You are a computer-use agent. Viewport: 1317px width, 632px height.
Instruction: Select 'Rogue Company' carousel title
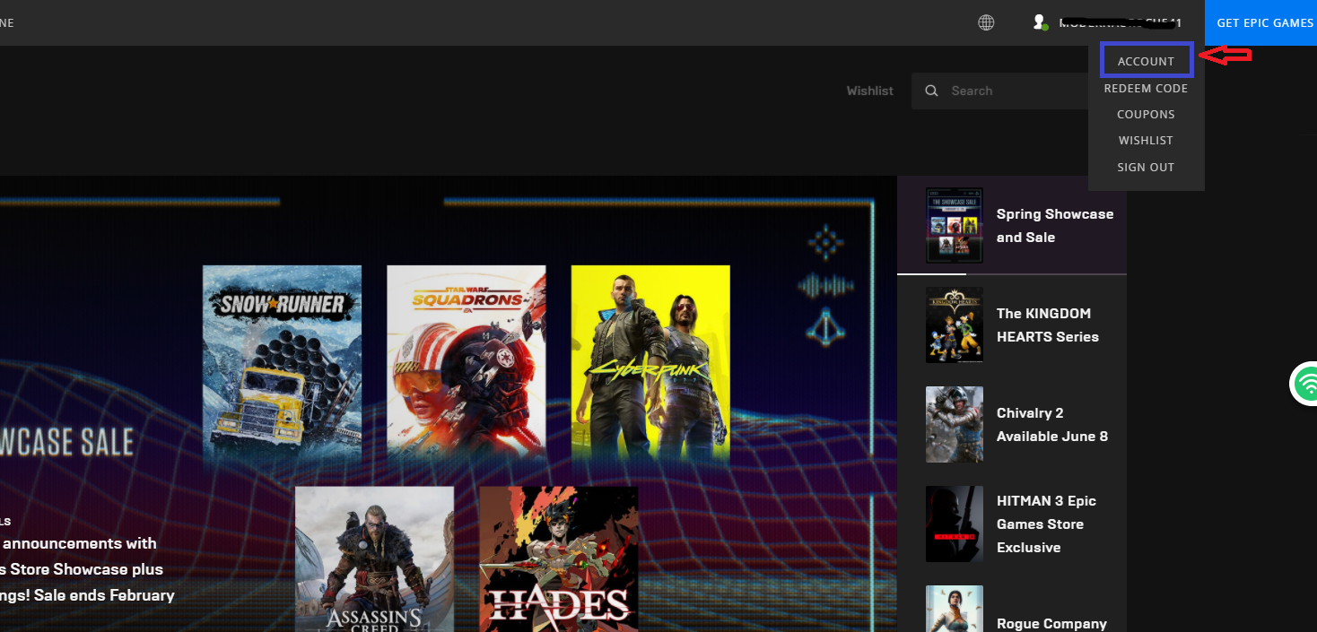tap(1051, 624)
